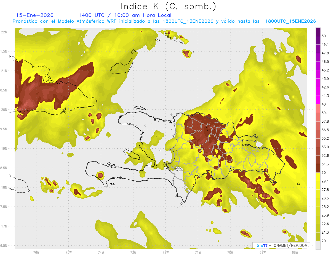Click the latitude axis label '21N'
Image resolution: width=331 pixels, height=256 pixels.
pos(4,71)
